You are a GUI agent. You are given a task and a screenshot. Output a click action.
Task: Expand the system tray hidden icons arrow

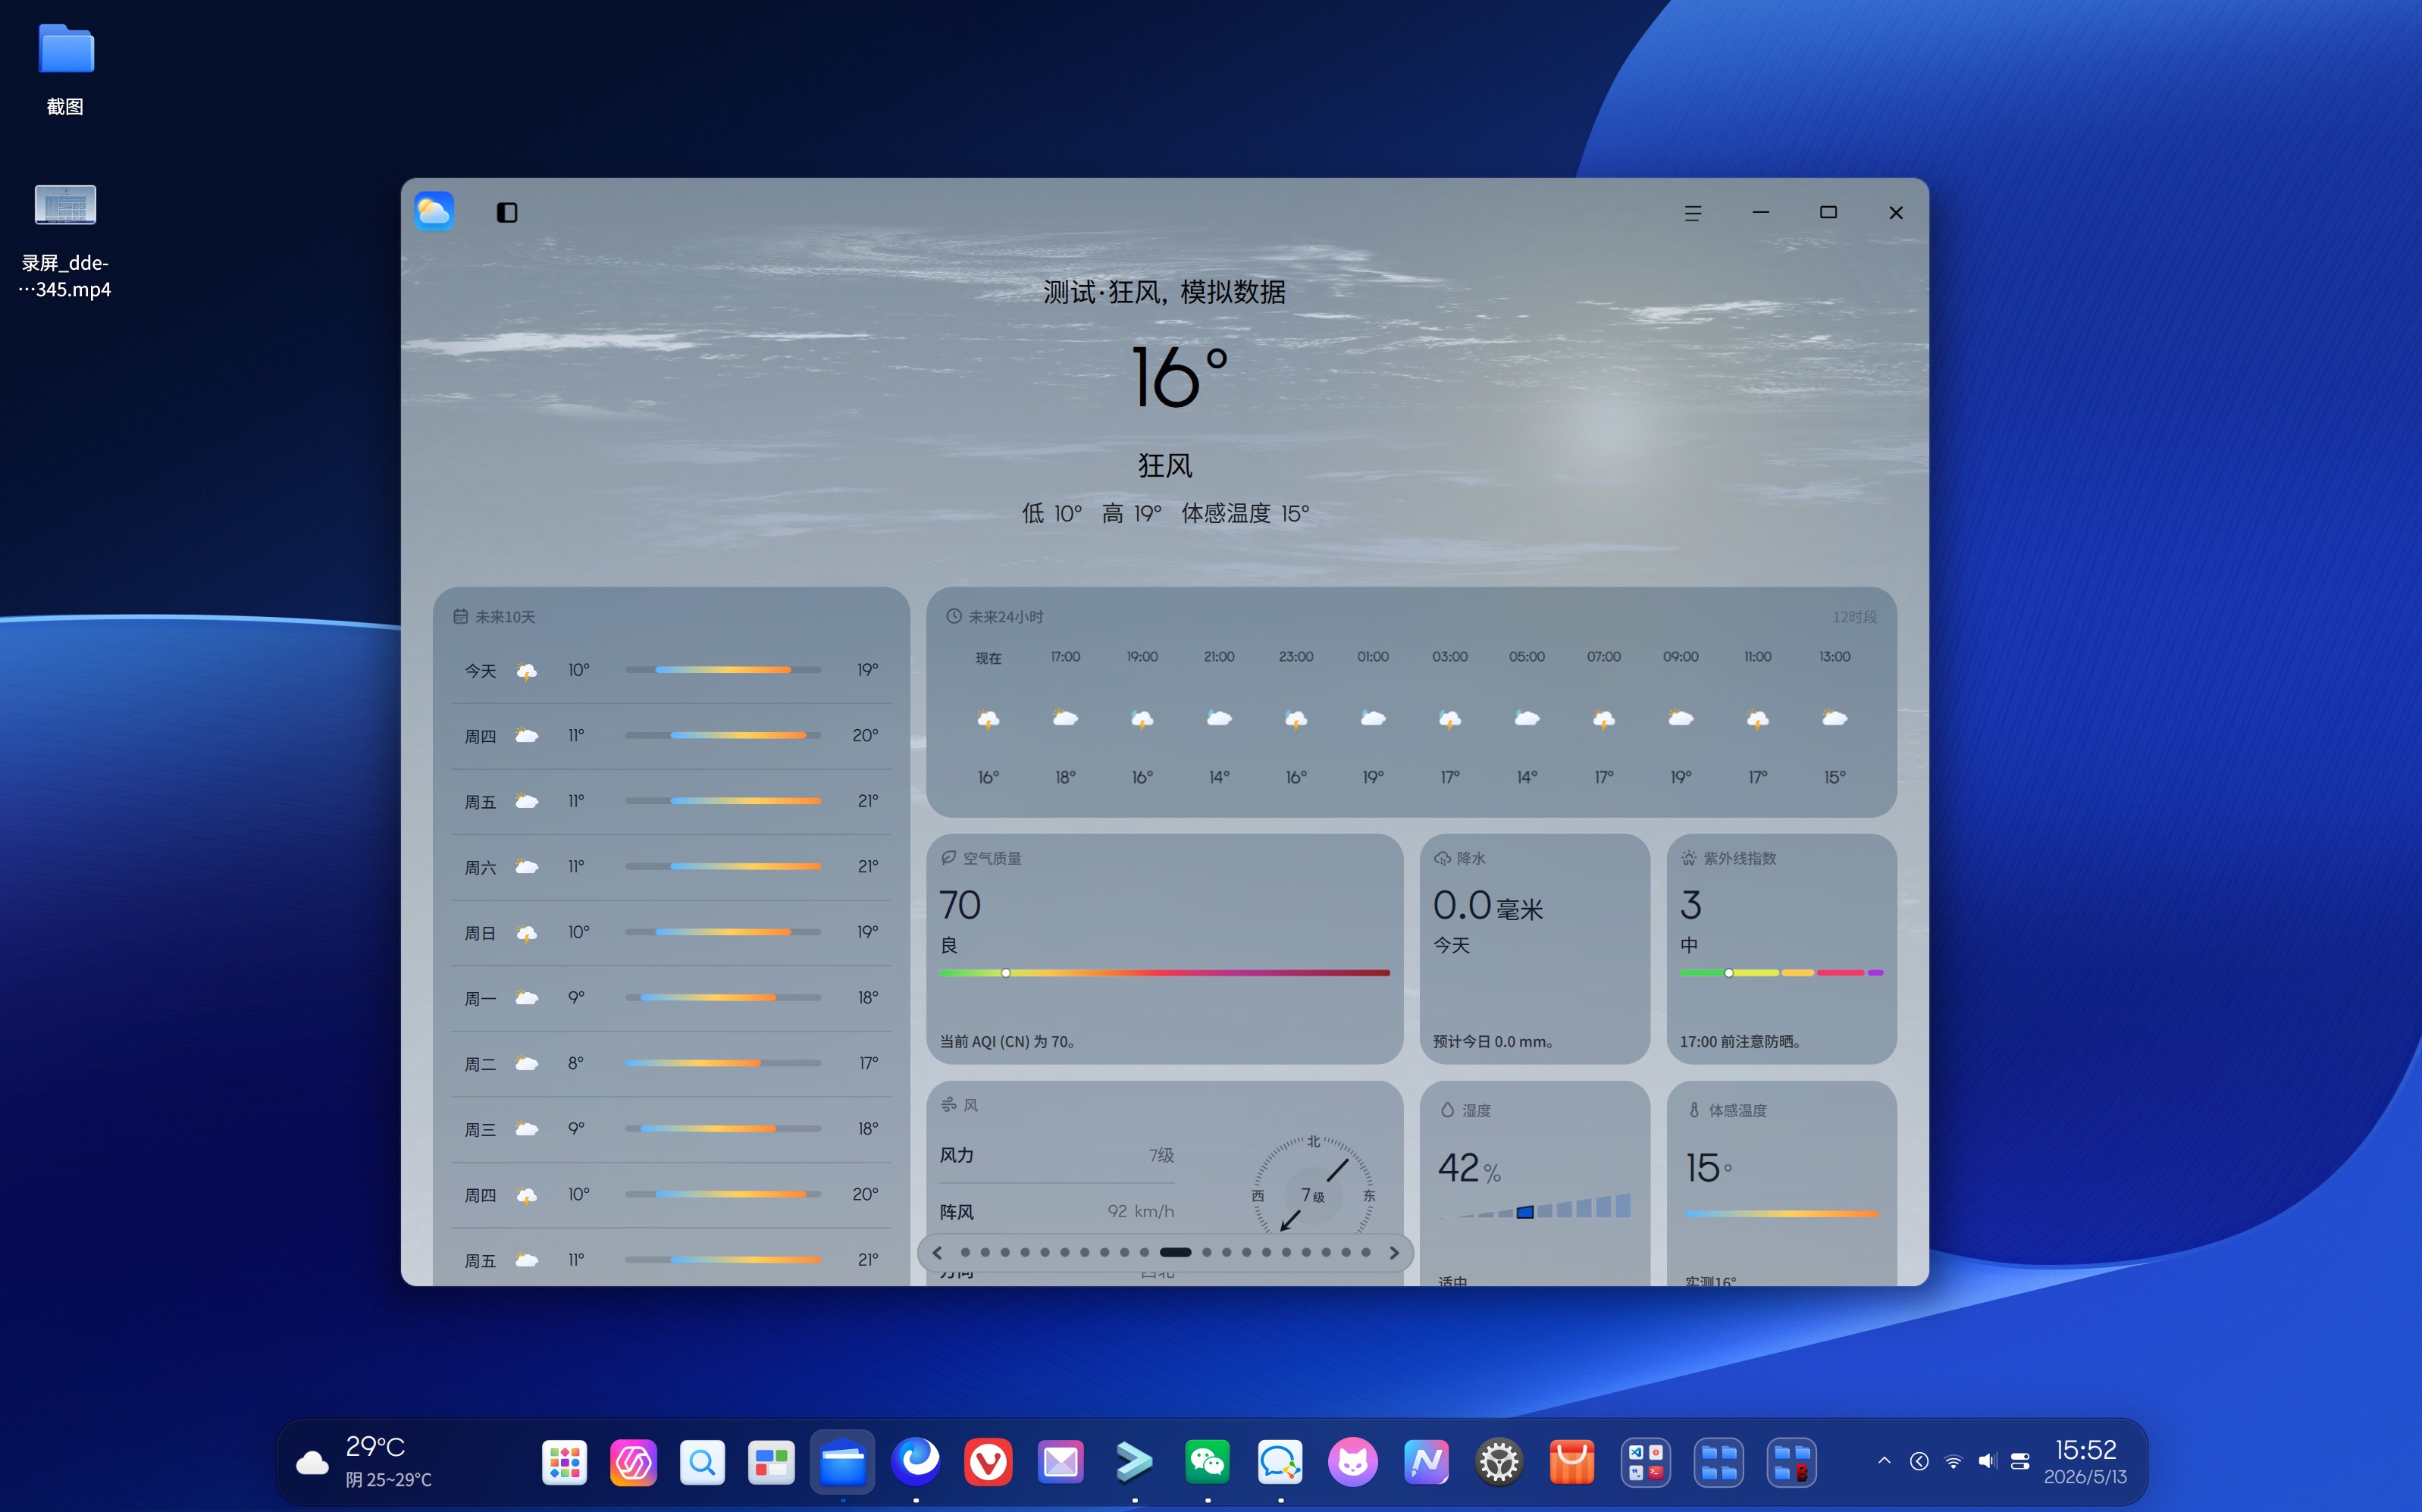tap(1884, 1461)
